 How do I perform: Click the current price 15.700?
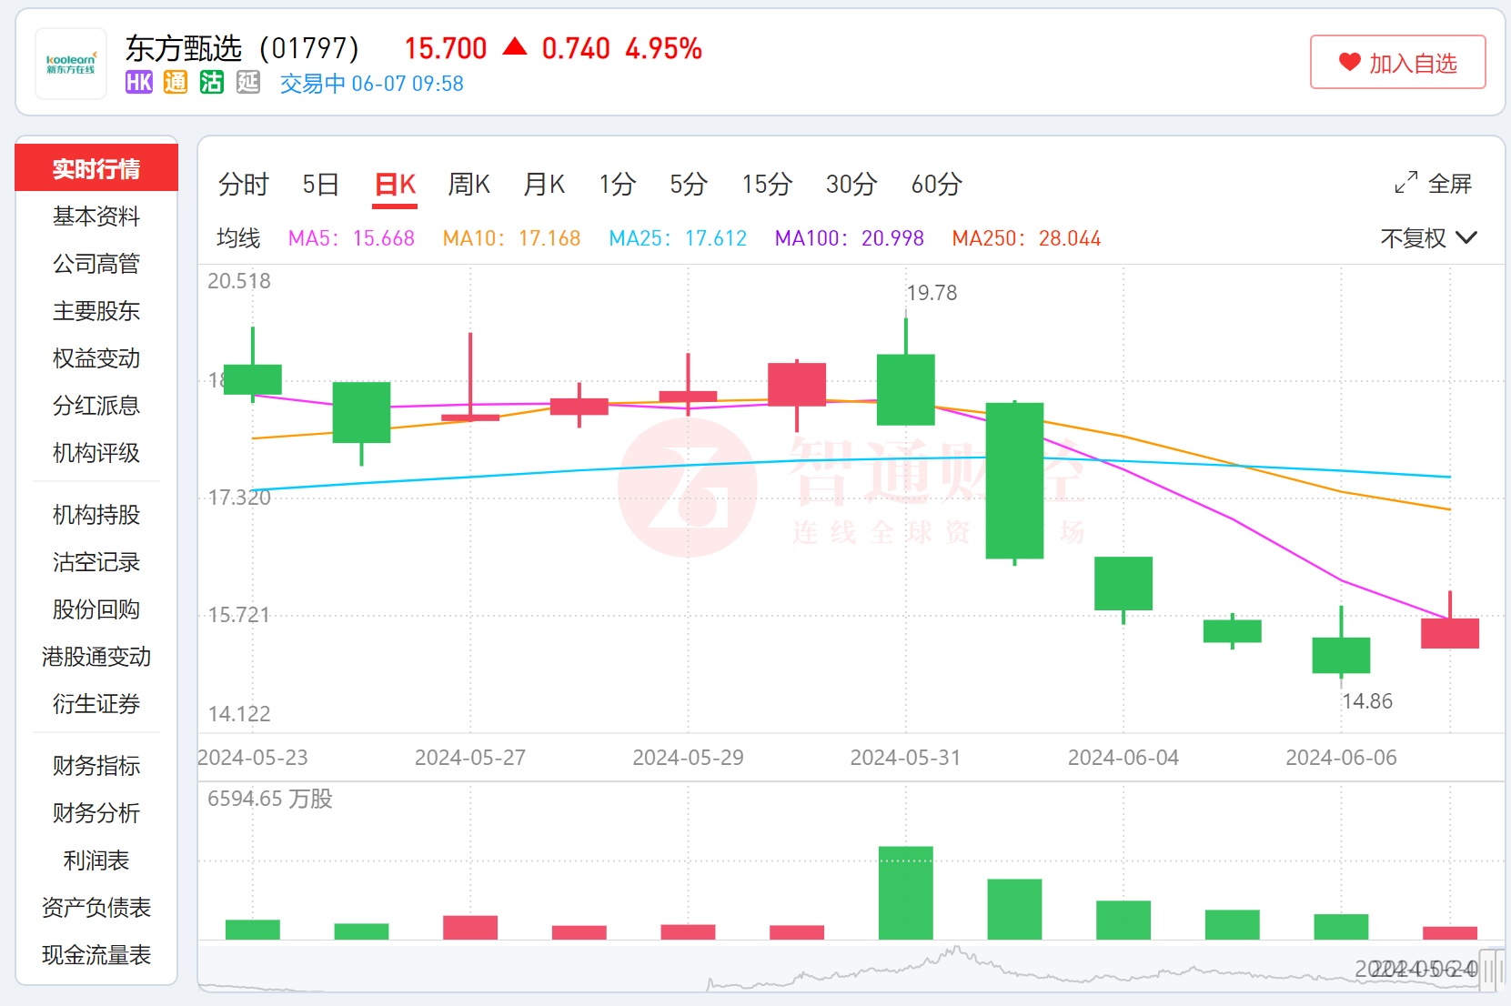point(446,48)
